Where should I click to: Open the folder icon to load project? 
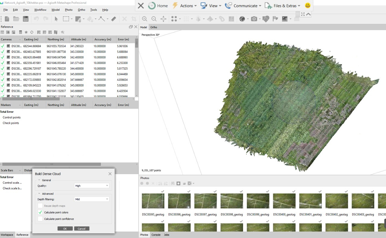click(x=16, y=19)
